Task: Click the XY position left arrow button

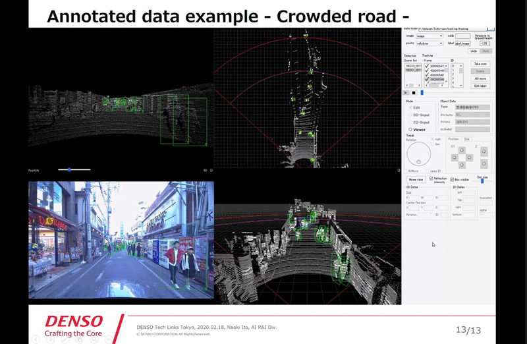Action: point(455,158)
